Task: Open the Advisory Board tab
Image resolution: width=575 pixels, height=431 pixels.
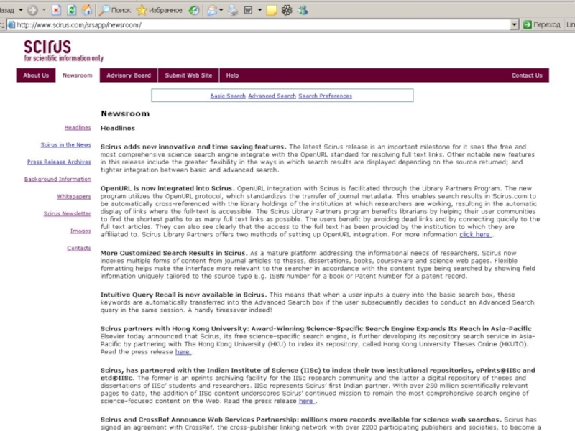Action: [129, 75]
